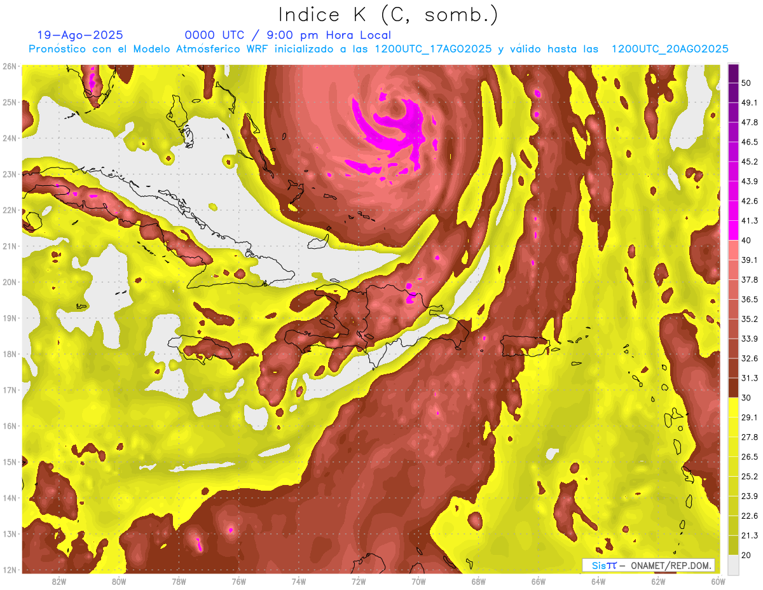Select the bright yellow swatch between 29.1 and 30

click(733, 408)
